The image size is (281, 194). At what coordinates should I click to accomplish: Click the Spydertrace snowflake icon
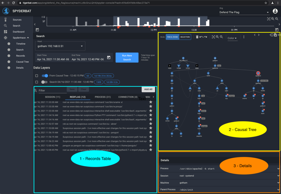[x=5, y=38]
